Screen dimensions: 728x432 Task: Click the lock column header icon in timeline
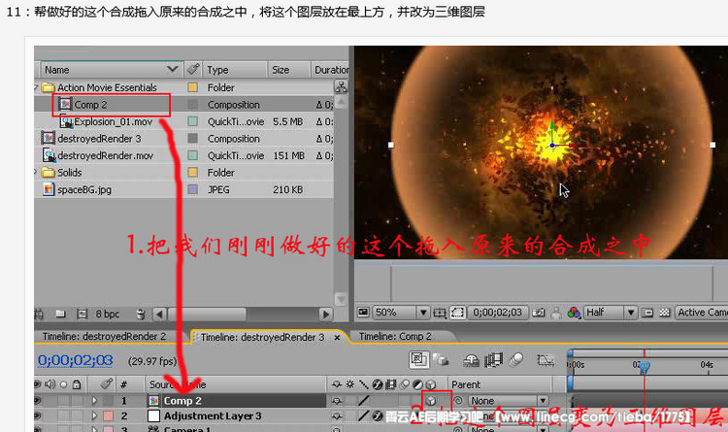(77, 384)
